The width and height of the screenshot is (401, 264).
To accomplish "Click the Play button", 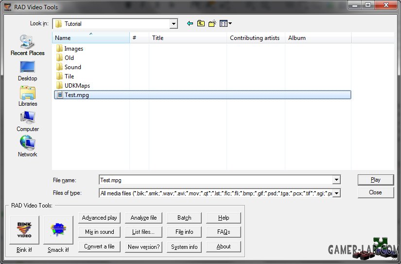I will pos(376,180).
